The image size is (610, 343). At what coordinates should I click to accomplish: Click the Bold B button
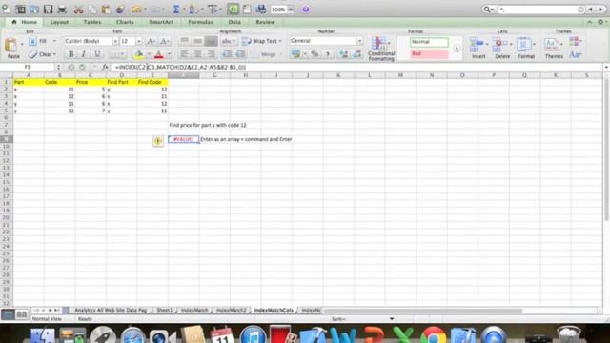(x=71, y=54)
